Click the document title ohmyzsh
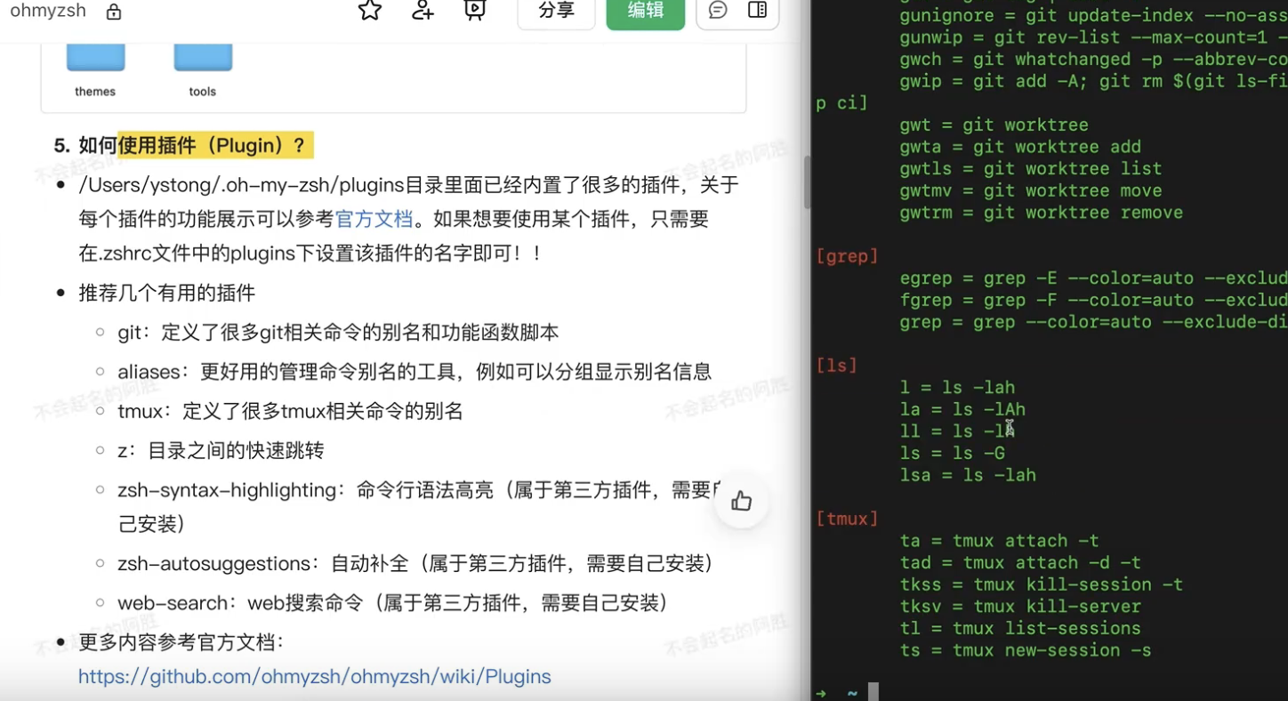This screenshot has height=701, width=1288. pyautogui.click(x=48, y=11)
